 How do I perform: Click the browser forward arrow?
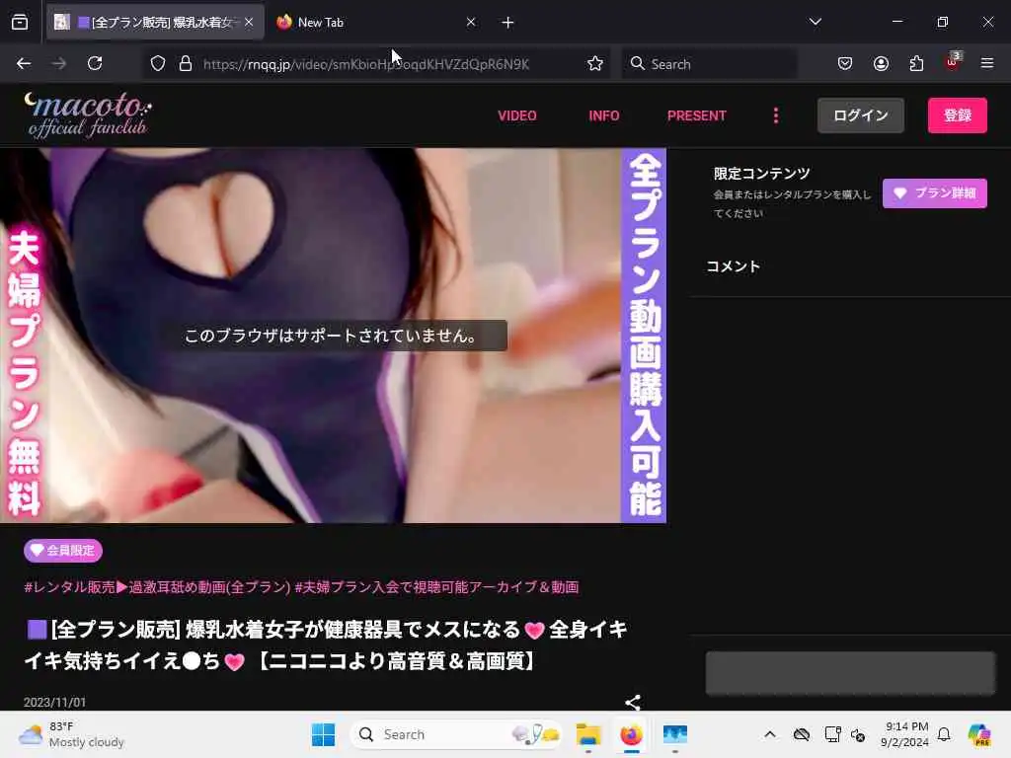tap(58, 63)
